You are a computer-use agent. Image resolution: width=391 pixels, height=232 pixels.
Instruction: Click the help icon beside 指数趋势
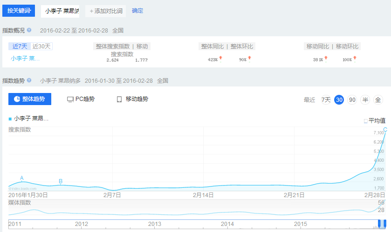(29, 80)
